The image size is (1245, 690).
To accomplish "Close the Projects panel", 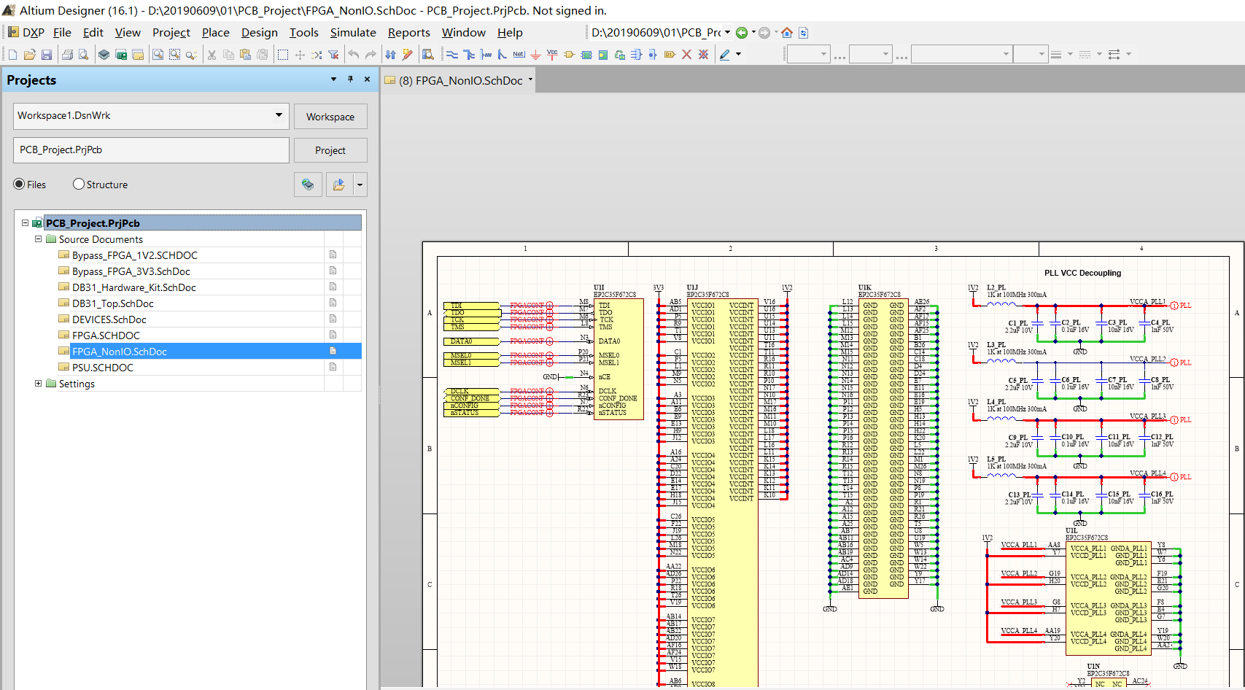I will coord(367,80).
